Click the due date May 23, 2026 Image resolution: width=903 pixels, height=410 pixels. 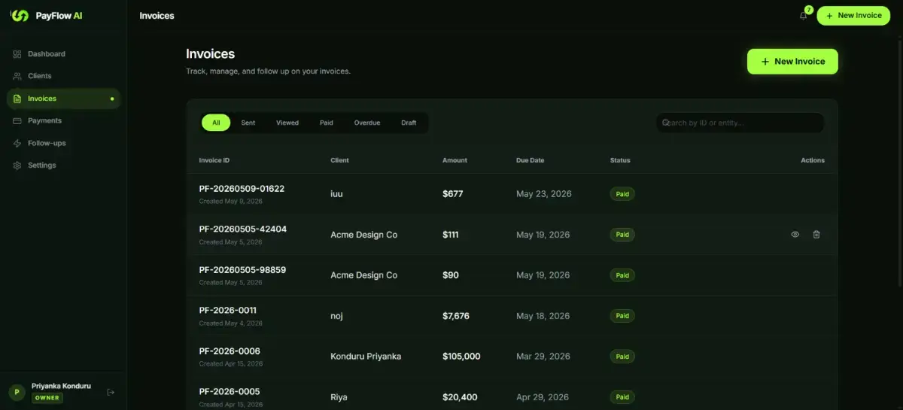[x=544, y=194]
